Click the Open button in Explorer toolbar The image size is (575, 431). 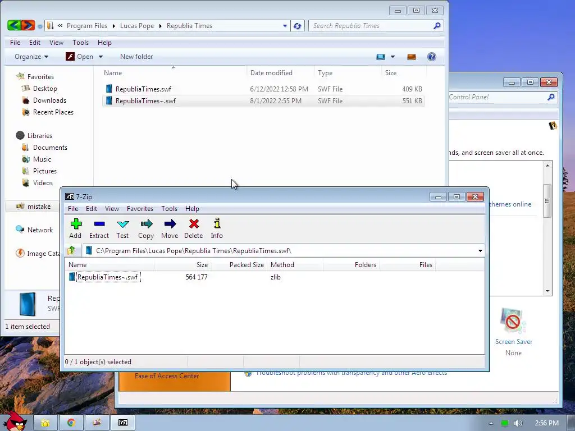(80, 57)
